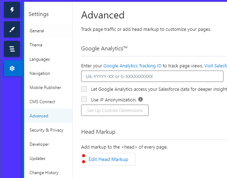Switch to CMS Connect settings
Image resolution: width=227 pixels, height=178 pixels.
[x=42, y=102]
